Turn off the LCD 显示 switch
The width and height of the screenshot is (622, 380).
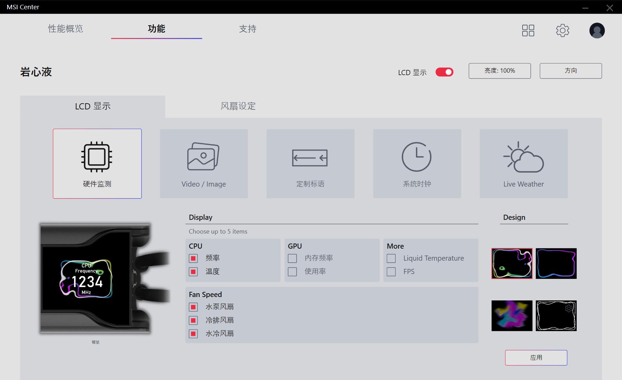[444, 72]
